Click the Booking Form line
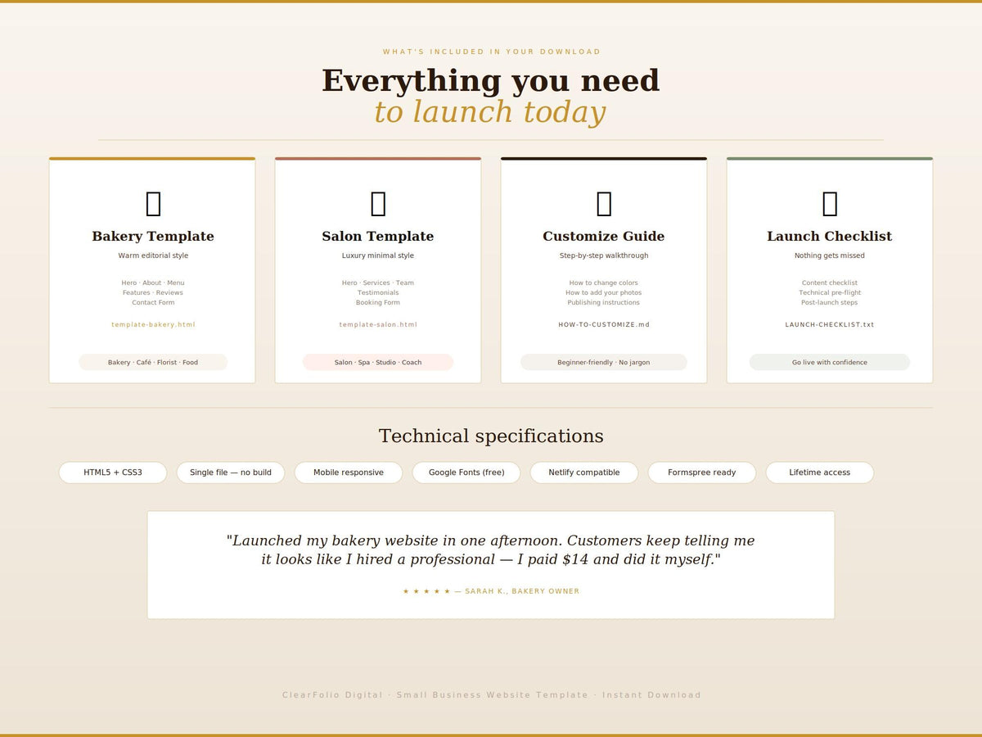 pyautogui.click(x=378, y=302)
